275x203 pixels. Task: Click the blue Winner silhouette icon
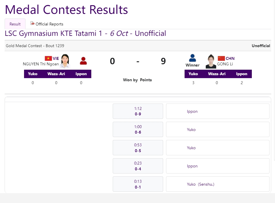coord(192,58)
